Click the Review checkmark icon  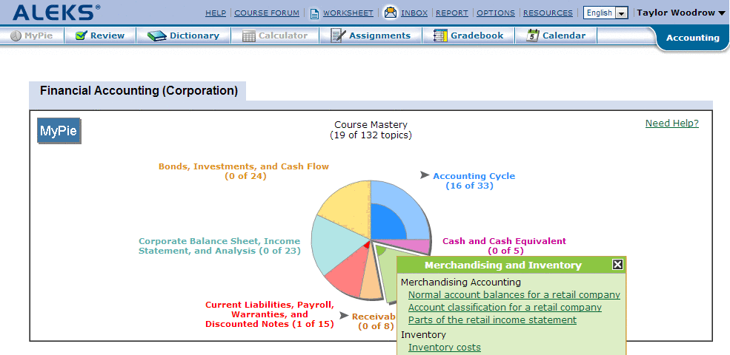click(81, 35)
